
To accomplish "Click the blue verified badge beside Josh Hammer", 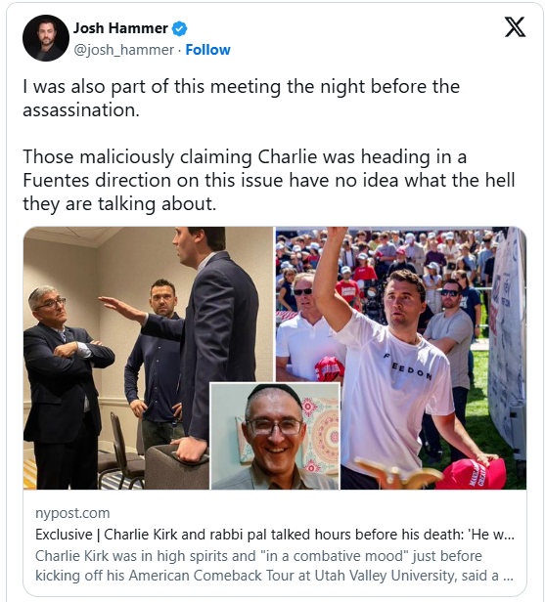I will [x=179, y=28].
